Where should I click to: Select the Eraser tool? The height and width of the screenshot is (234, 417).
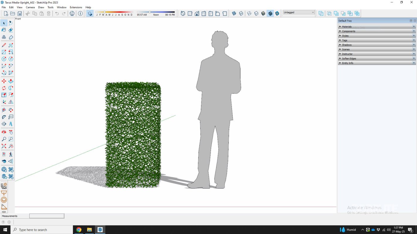11,30
